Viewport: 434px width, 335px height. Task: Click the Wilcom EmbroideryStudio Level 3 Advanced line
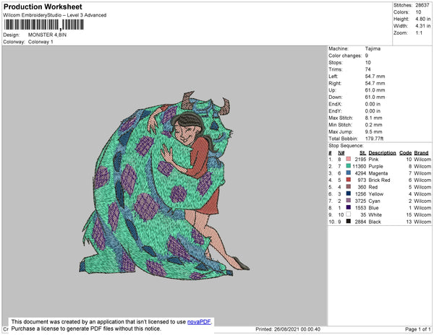[x=55, y=15]
